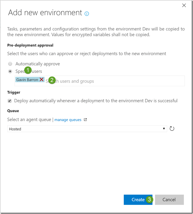This screenshot has width=193, height=214.
Task: Click the Deploy automatically label text
Action: [96, 101]
